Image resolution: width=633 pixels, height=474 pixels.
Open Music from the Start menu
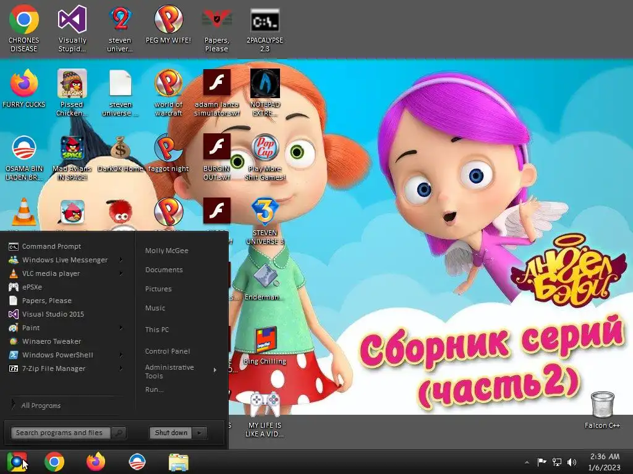click(x=155, y=308)
